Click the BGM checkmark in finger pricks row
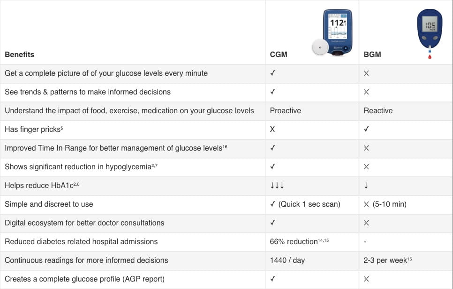453x289 pixels. [366, 129]
